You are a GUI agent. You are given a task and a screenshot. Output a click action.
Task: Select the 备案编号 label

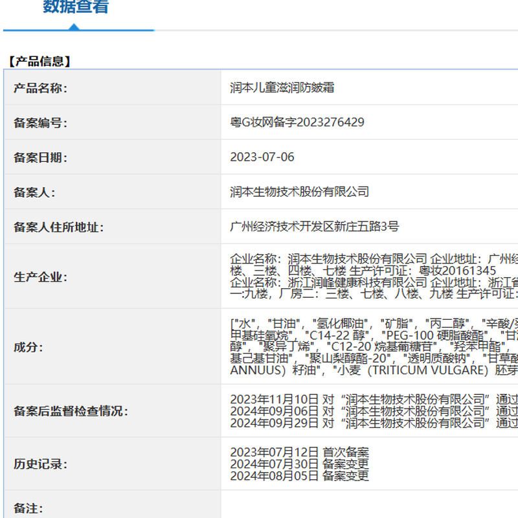pyautogui.click(x=40, y=123)
